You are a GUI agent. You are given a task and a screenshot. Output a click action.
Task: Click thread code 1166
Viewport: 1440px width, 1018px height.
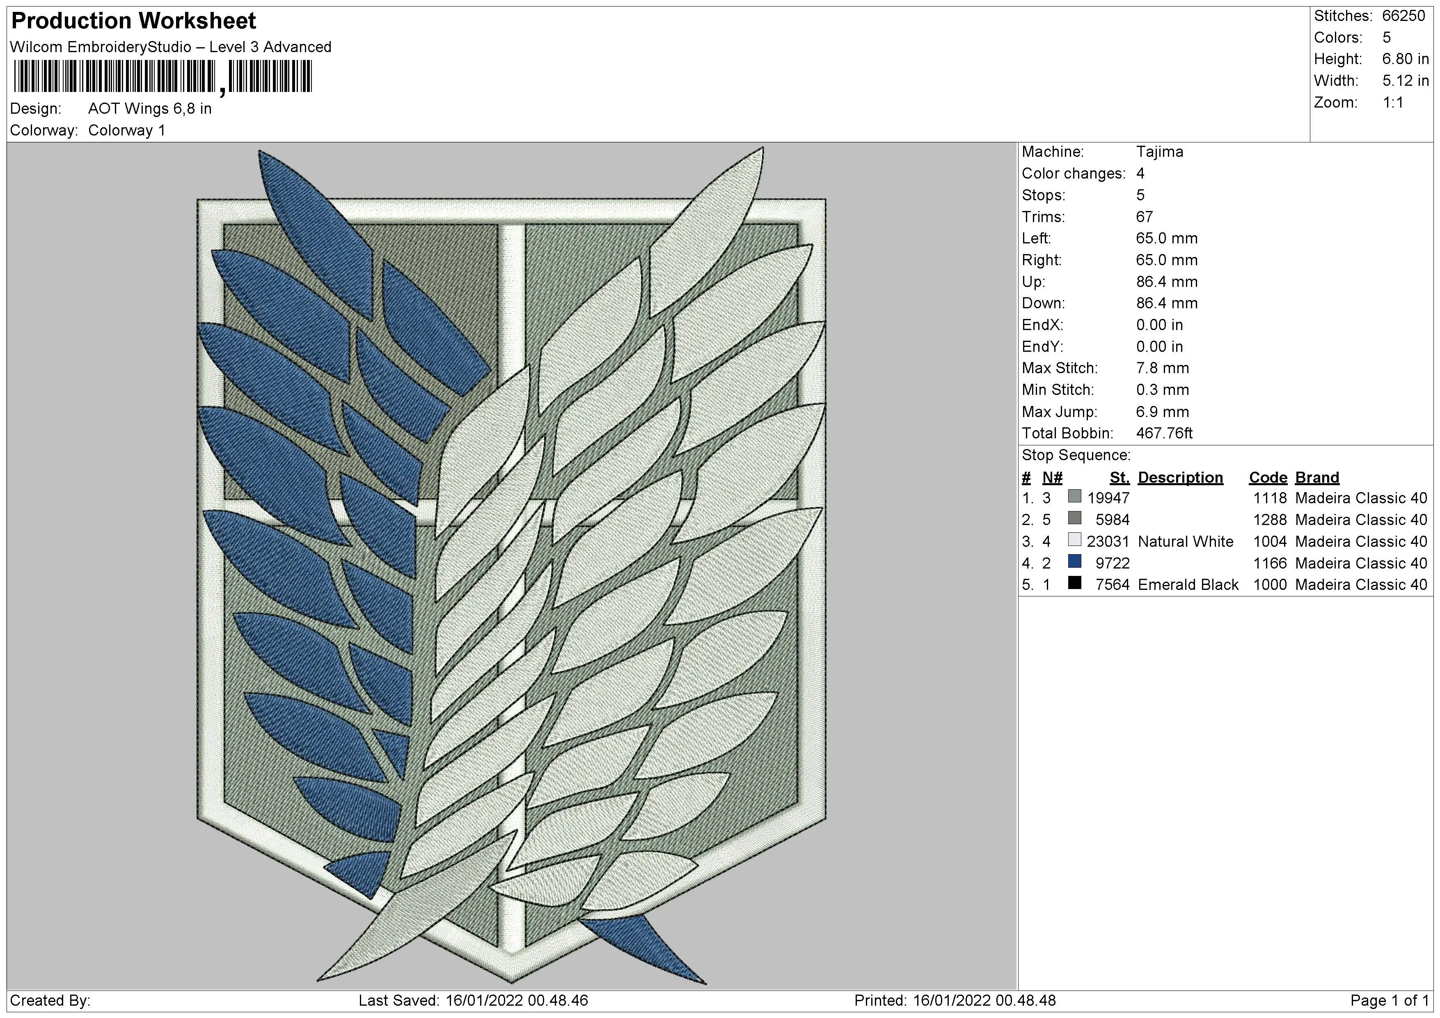pyautogui.click(x=1270, y=563)
